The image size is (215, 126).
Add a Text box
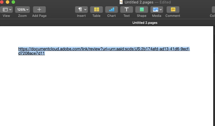tap(127, 10)
